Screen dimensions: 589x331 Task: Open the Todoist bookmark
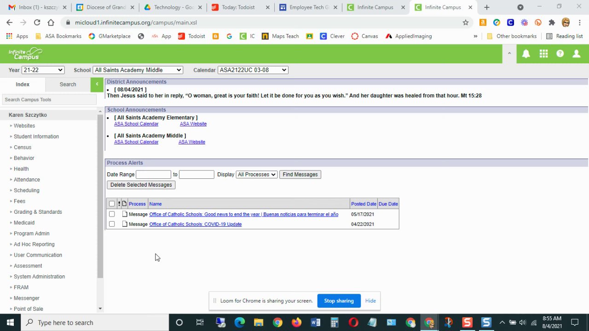pos(191,36)
